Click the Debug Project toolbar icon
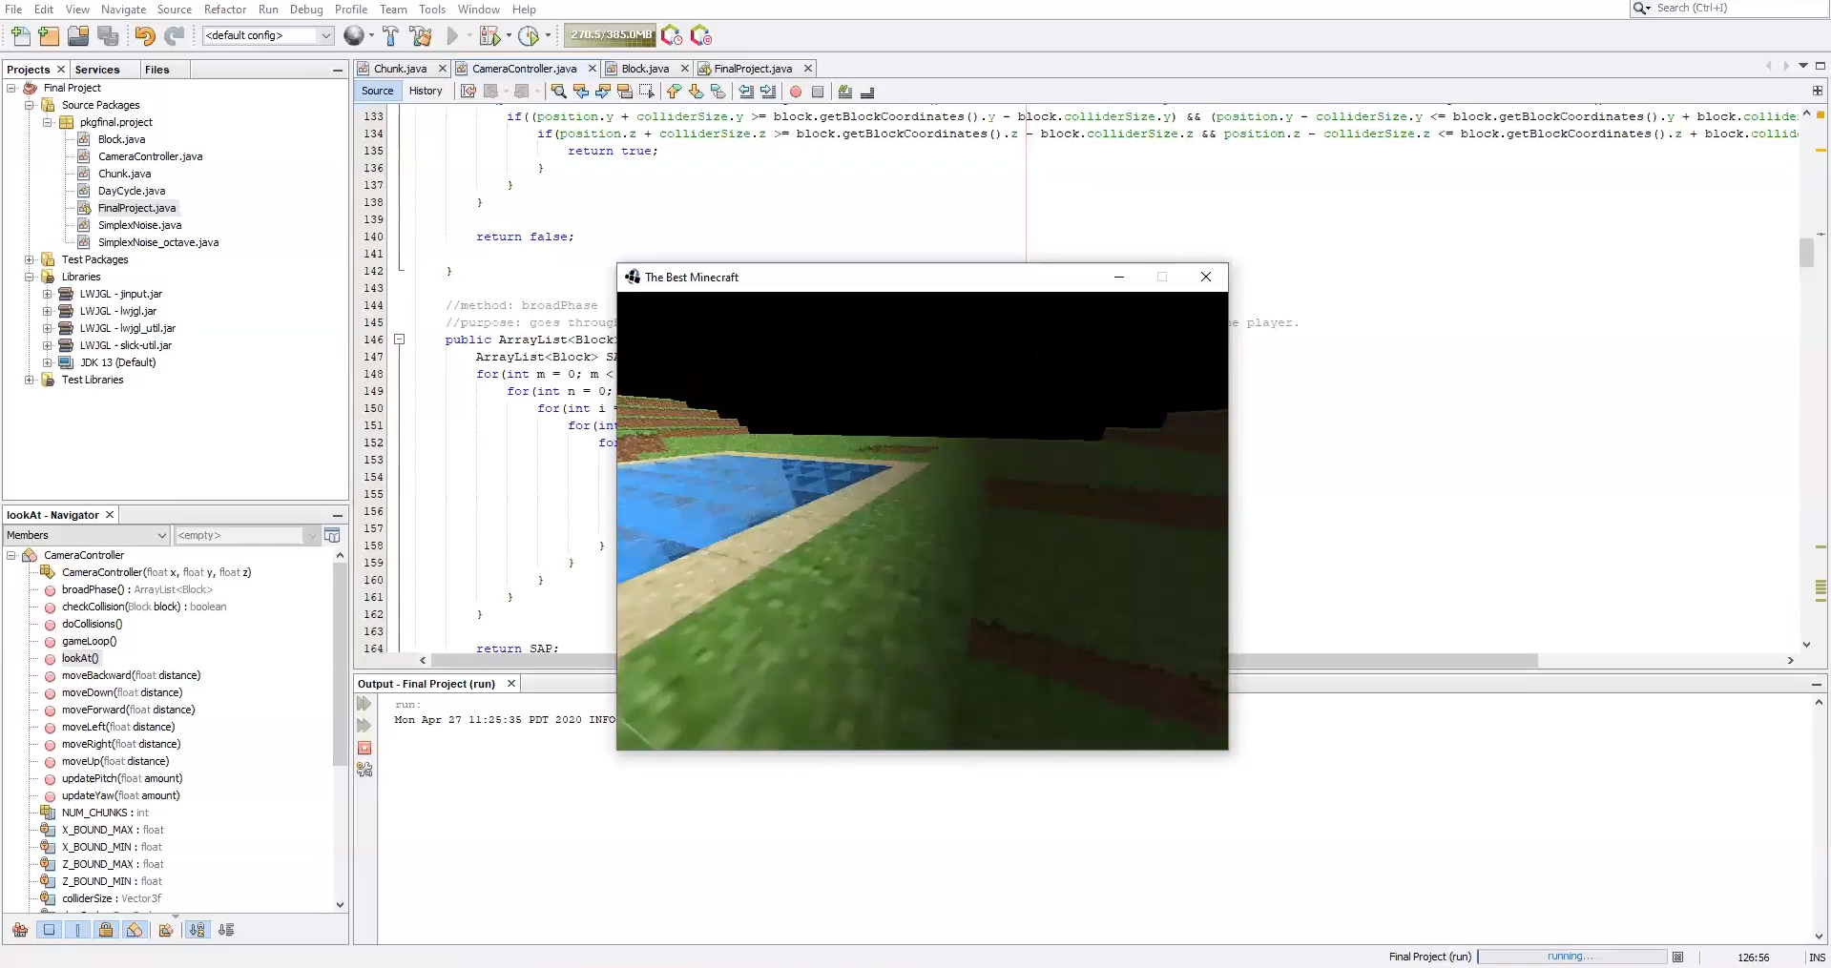This screenshot has height=968, width=1831. click(x=489, y=36)
